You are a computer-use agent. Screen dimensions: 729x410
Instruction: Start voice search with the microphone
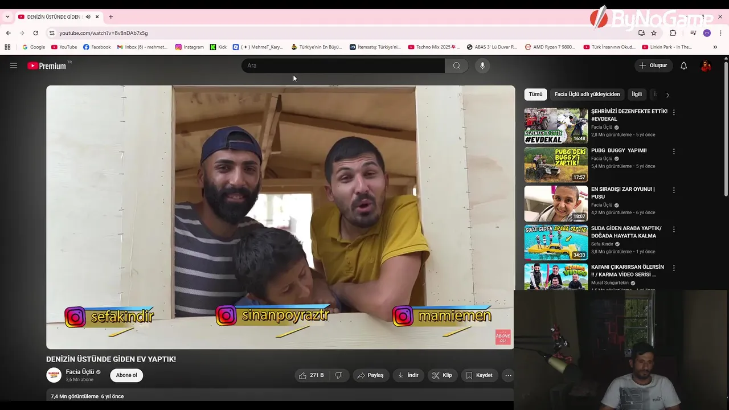pos(482,65)
